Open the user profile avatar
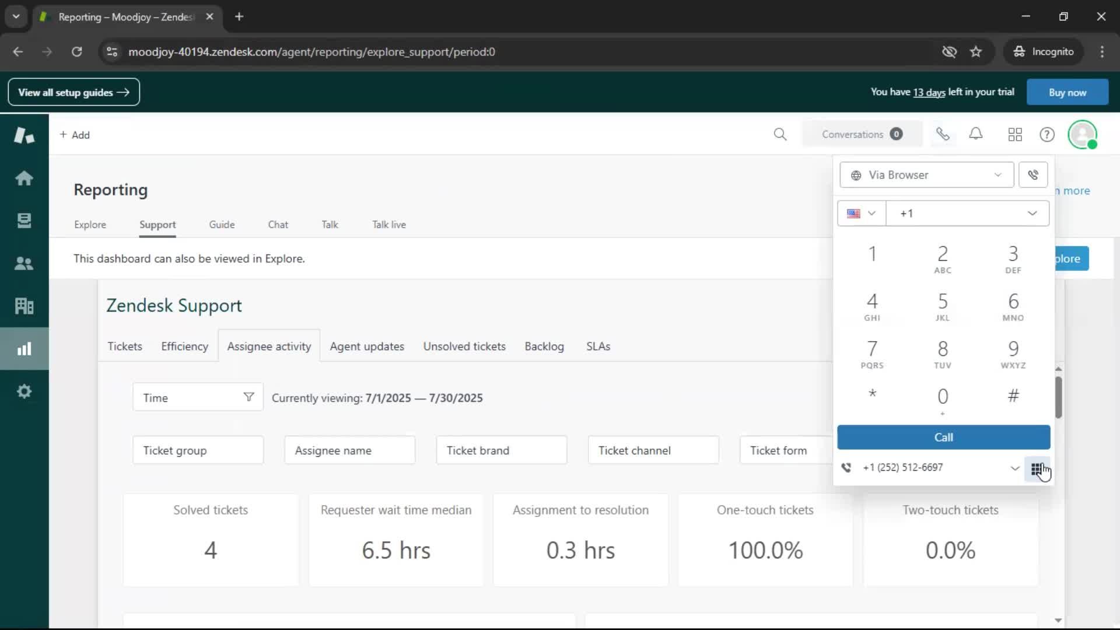 tap(1083, 135)
